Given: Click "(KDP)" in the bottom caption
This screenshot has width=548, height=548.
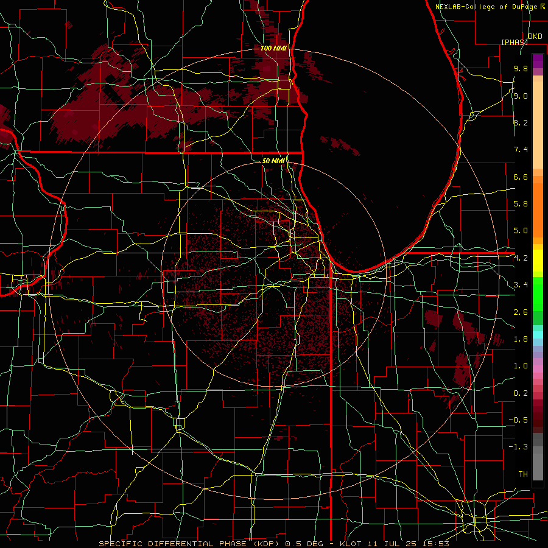Looking at the screenshot, I should (266, 544).
